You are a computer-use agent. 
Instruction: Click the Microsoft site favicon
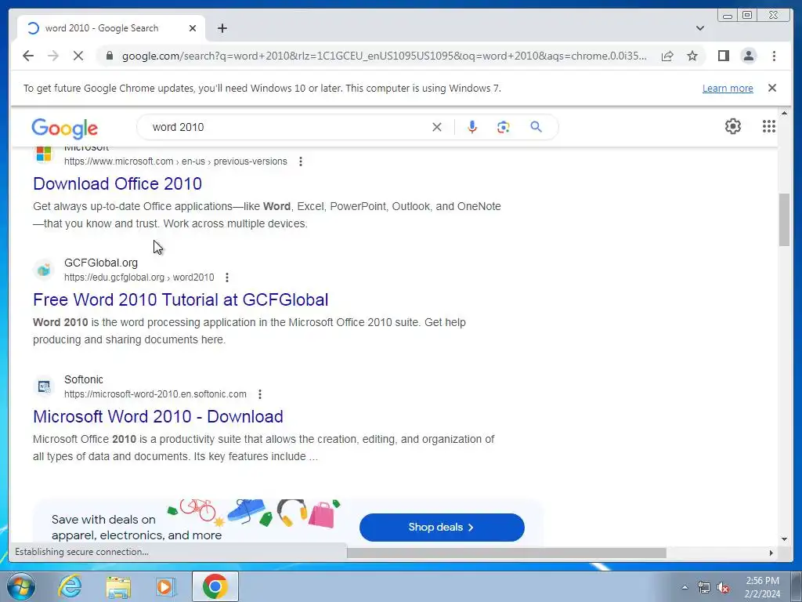44,153
